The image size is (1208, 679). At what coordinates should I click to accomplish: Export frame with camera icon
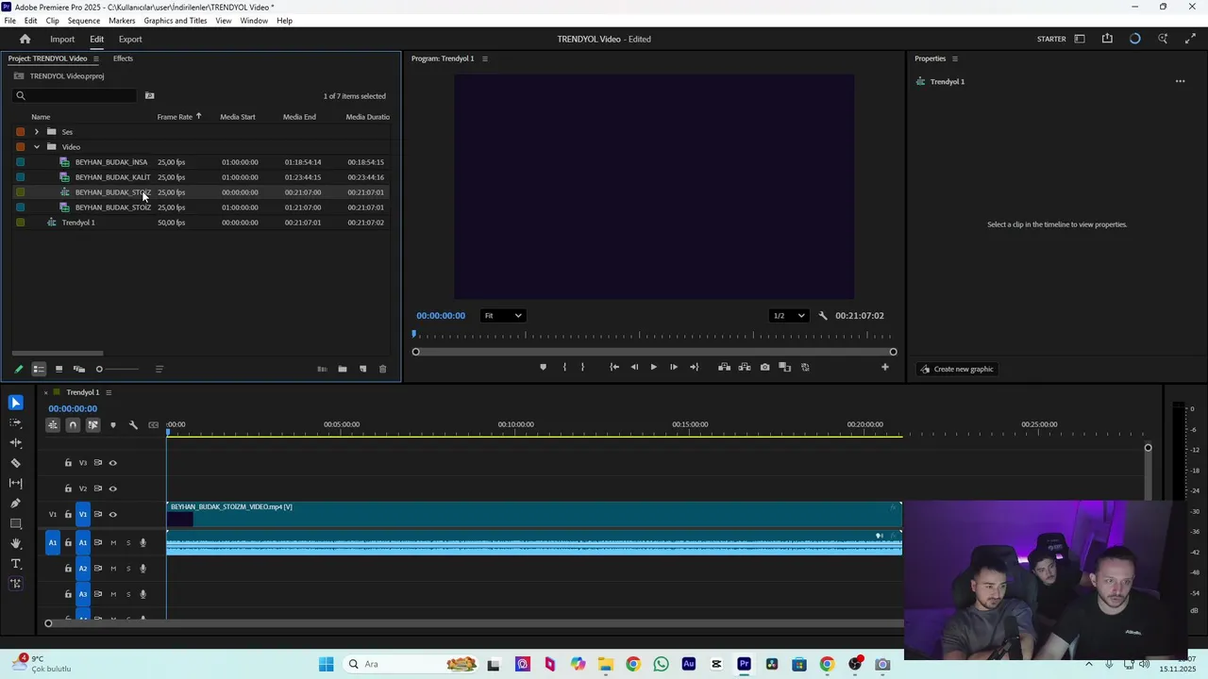pos(764,367)
